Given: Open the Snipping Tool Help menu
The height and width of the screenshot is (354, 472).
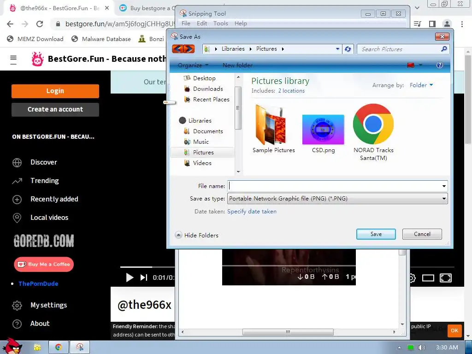Looking at the screenshot, I should 241,24.
